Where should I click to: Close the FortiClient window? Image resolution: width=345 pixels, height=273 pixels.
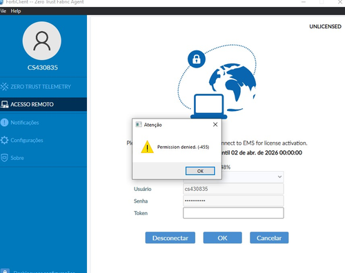340,2
